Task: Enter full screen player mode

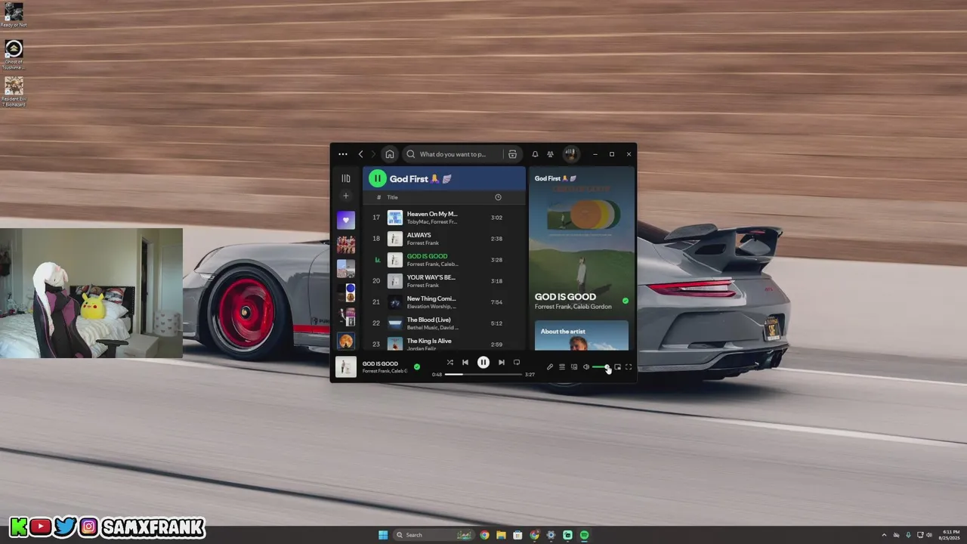Action: tap(629, 367)
